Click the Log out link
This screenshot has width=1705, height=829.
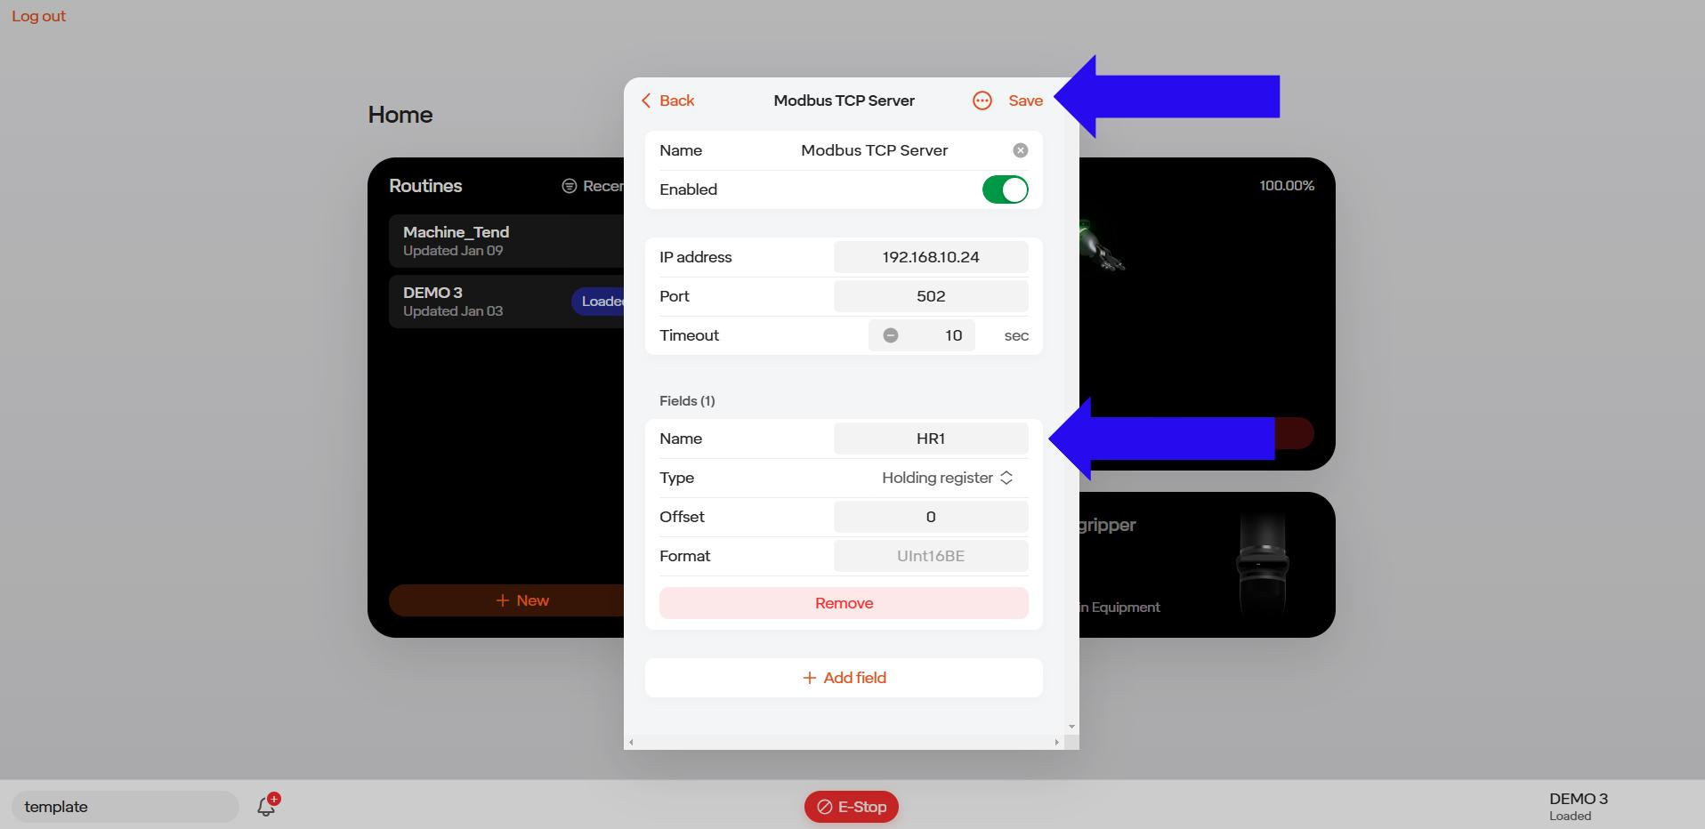coord(38,16)
